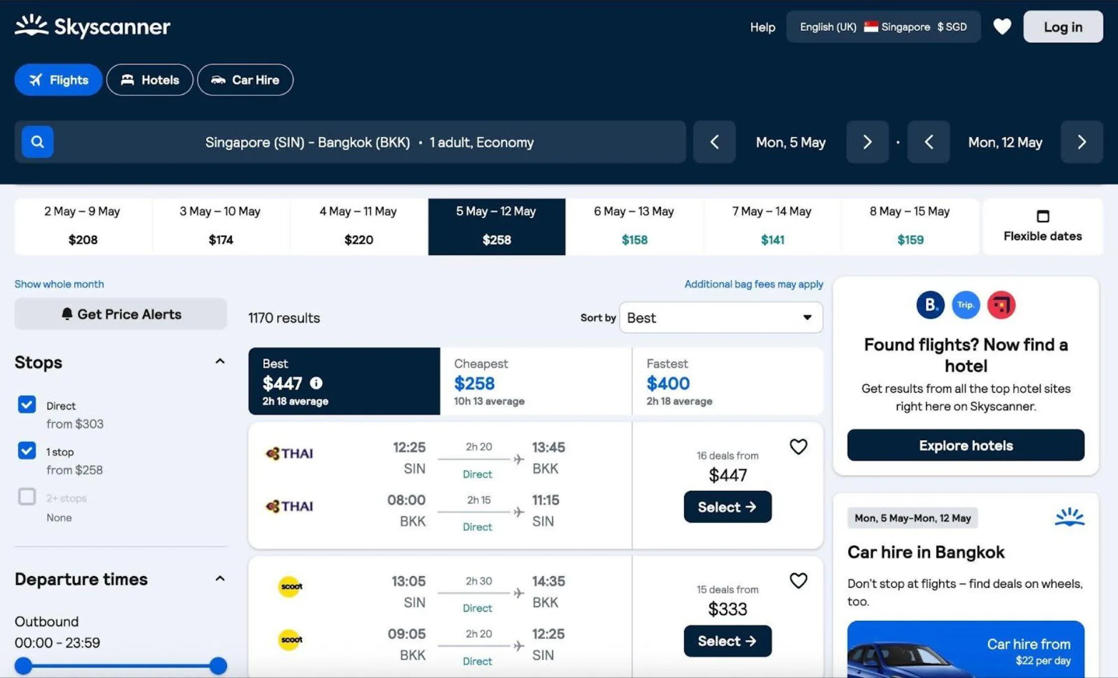
Task: Click the Skyscanner logo
Action: tap(93, 26)
